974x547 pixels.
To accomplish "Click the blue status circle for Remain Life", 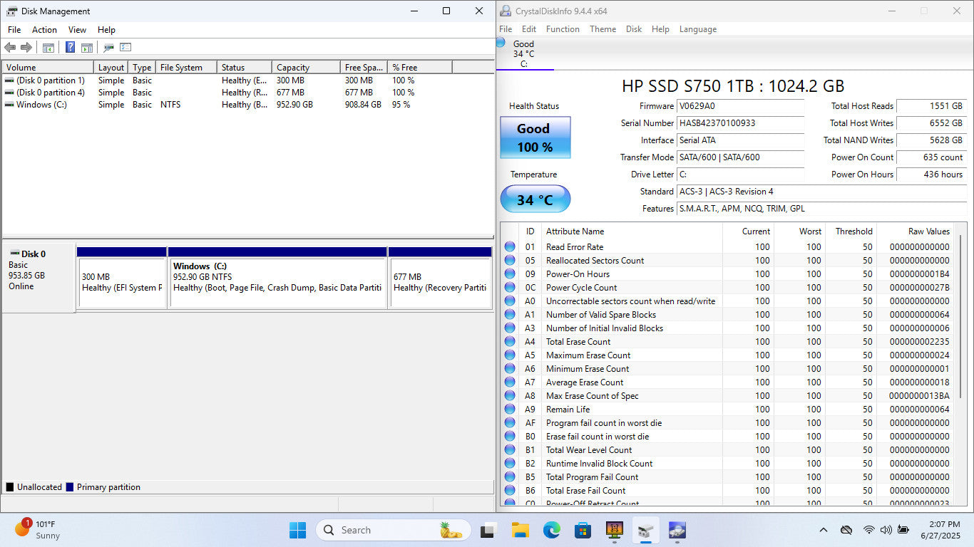I will pyautogui.click(x=510, y=410).
